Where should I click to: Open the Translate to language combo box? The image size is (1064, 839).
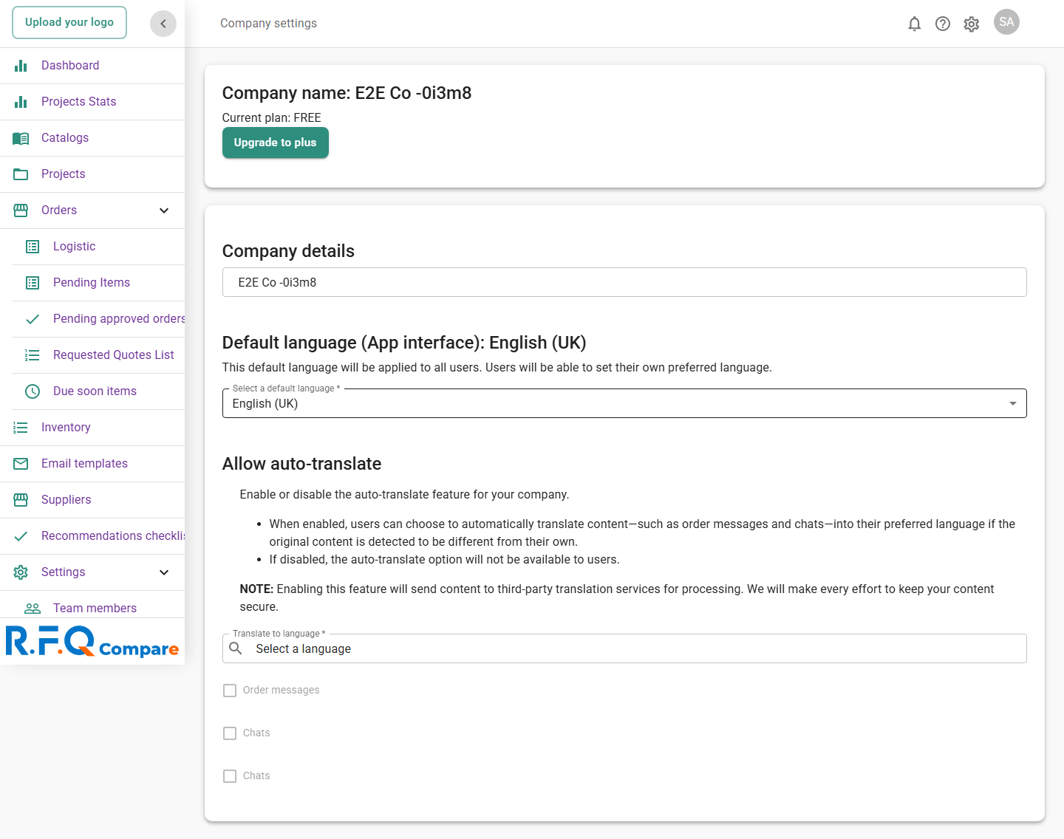[624, 648]
